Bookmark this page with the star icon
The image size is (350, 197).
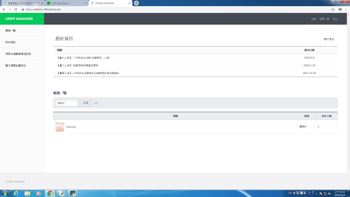[x=333, y=9]
